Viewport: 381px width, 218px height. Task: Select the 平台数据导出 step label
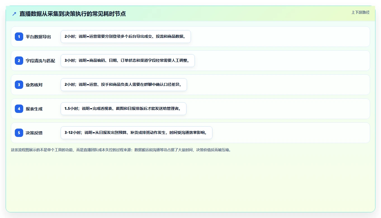38,37
